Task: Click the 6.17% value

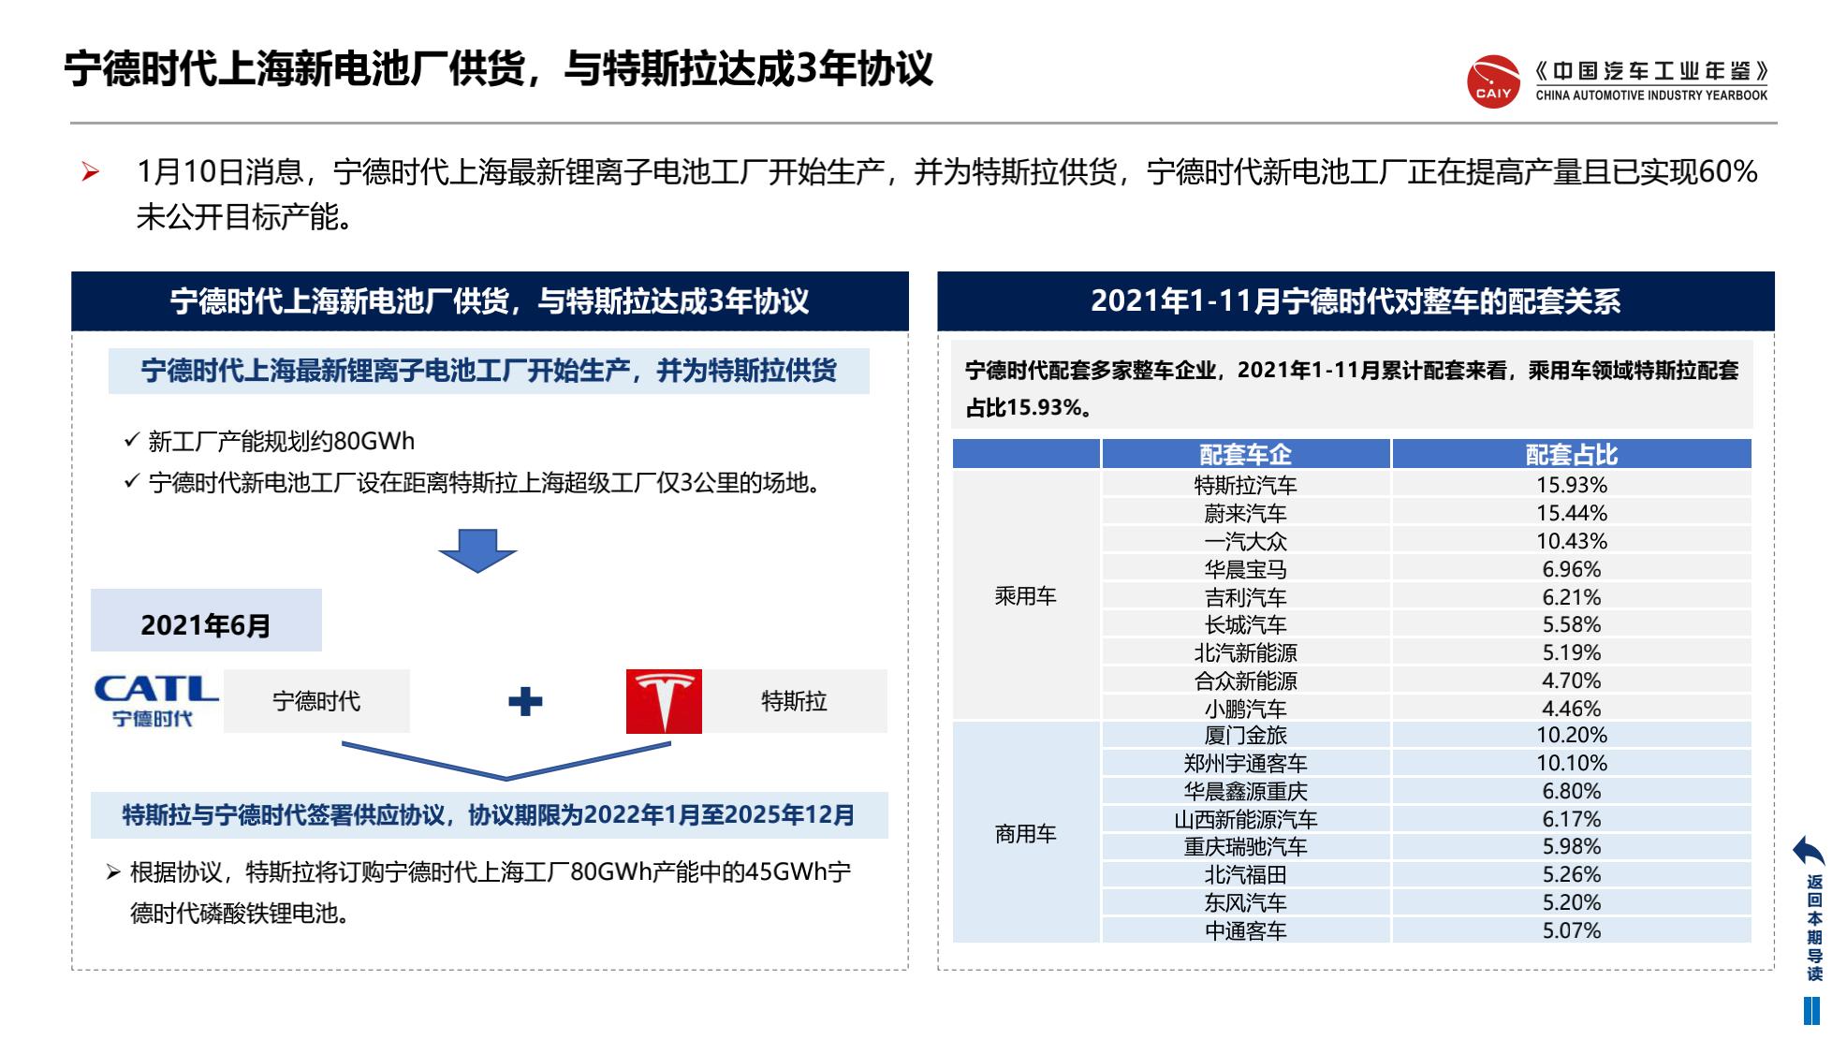Action: [x=1572, y=819]
